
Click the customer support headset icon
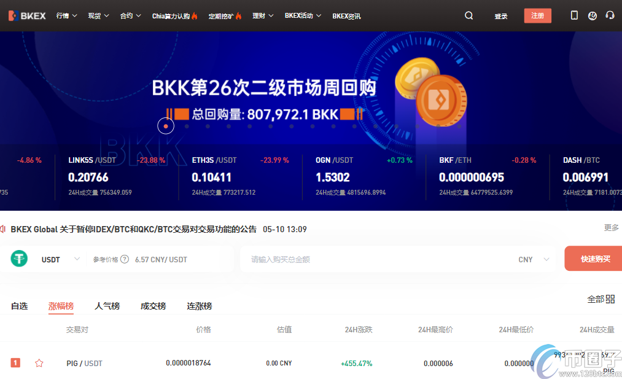coord(610,15)
